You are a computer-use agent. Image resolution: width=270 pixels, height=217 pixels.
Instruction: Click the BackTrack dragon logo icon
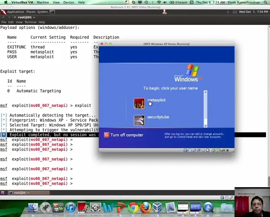3,12
